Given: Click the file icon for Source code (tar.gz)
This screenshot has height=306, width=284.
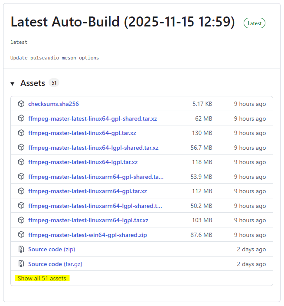Looking at the screenshot, I should [21, 264].
